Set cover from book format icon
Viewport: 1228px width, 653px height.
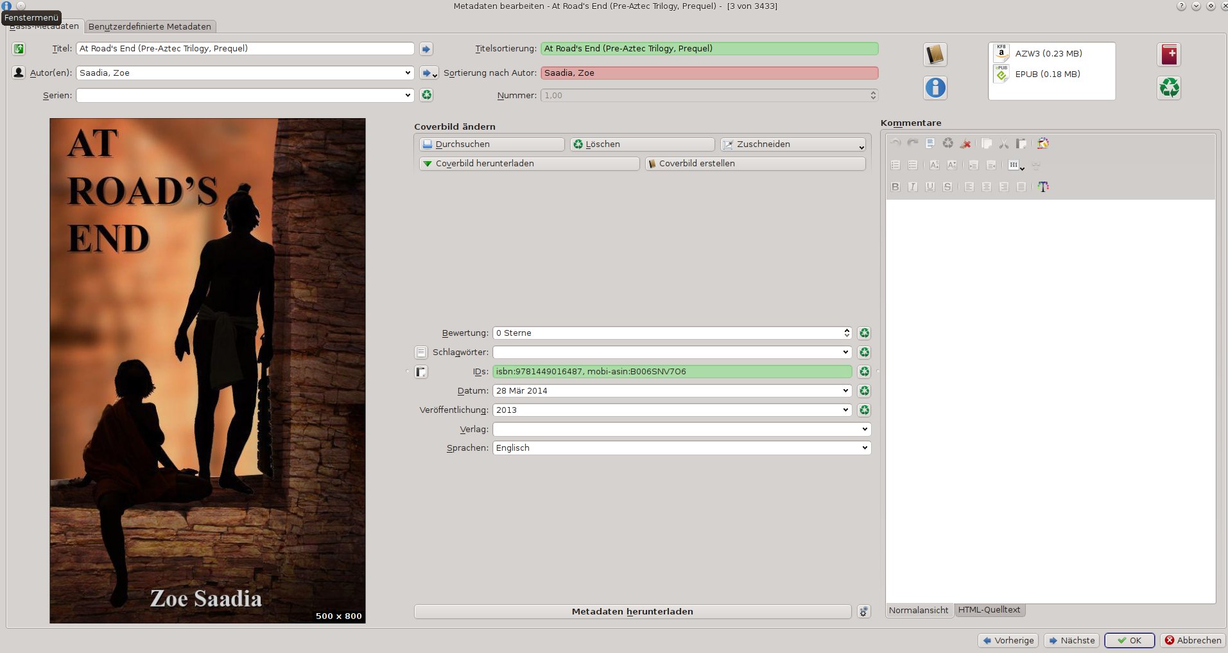pyautogui.click(x=935, y=55)
